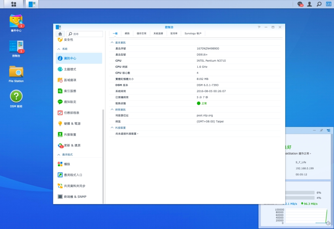Select 資訊中心 in the sidebar
This screenshot has height=229, width=334.
tap(79, 58)
